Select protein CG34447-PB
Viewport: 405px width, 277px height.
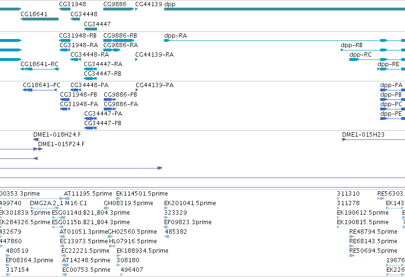pos(103,123)
